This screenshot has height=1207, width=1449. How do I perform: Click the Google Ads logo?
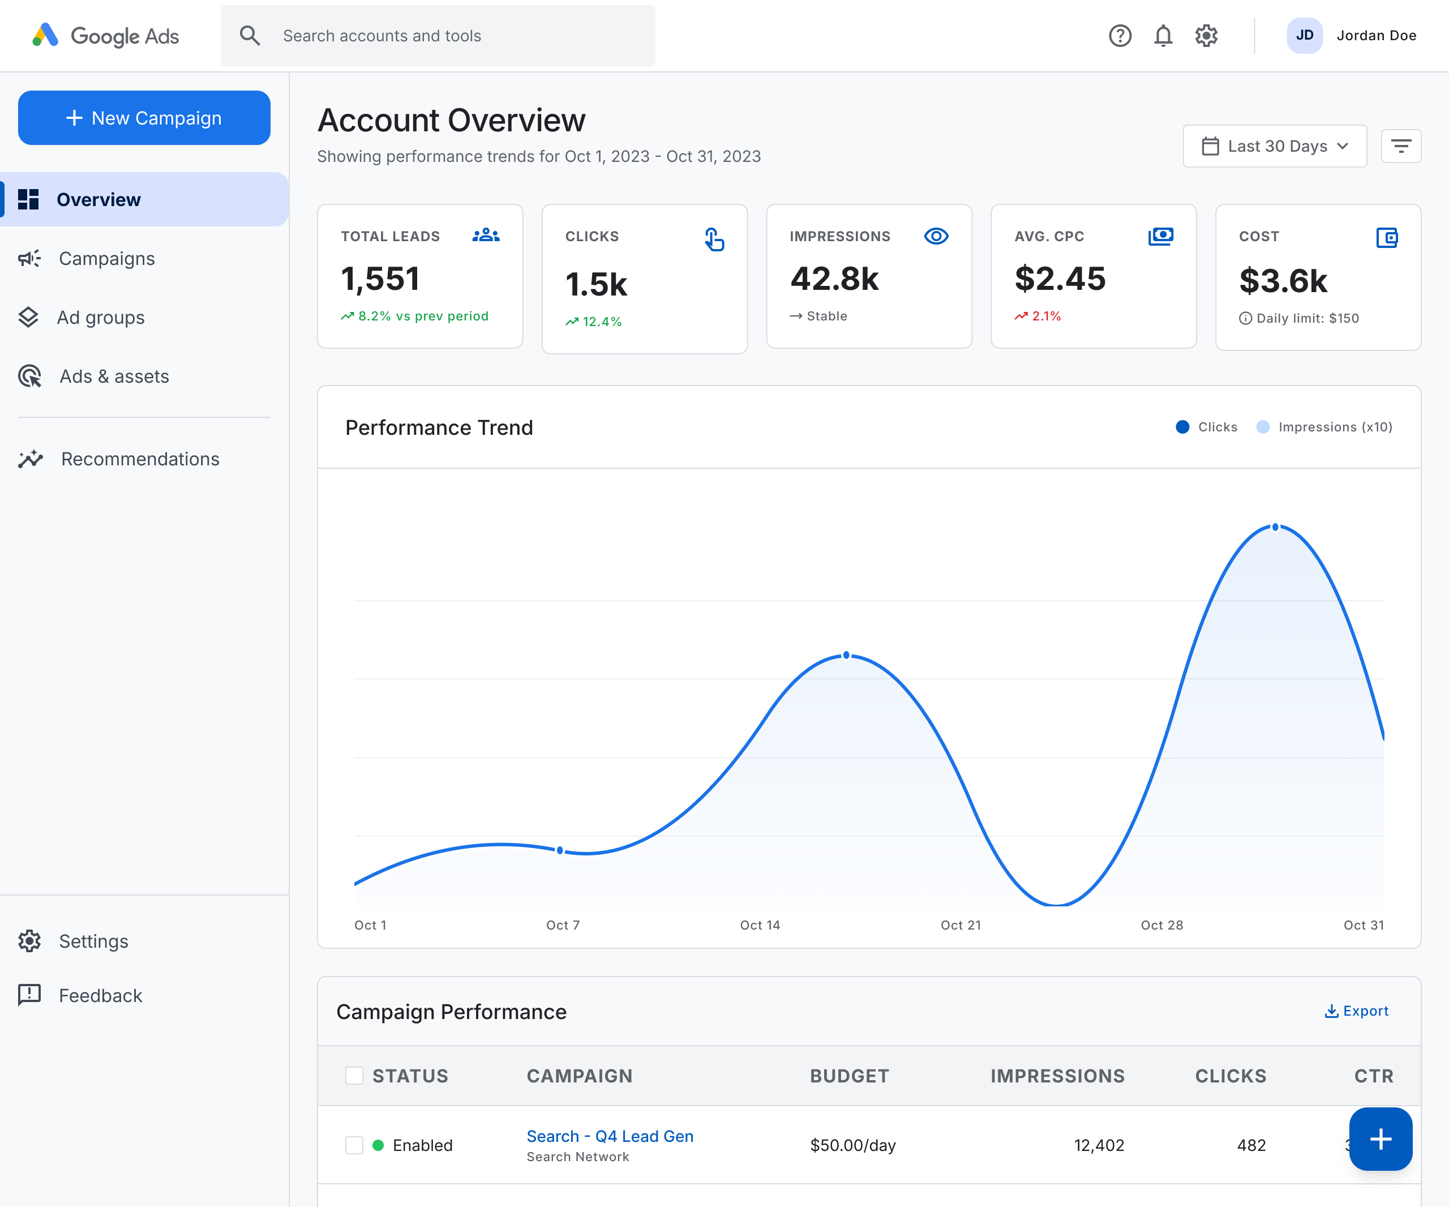click(106, 35)
